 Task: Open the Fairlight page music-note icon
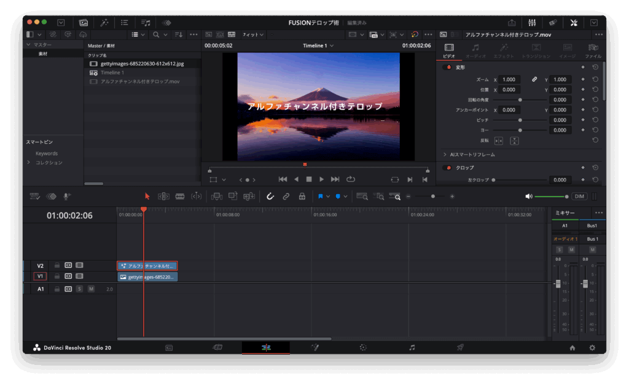pyautogui.click(x=412, y=347)
